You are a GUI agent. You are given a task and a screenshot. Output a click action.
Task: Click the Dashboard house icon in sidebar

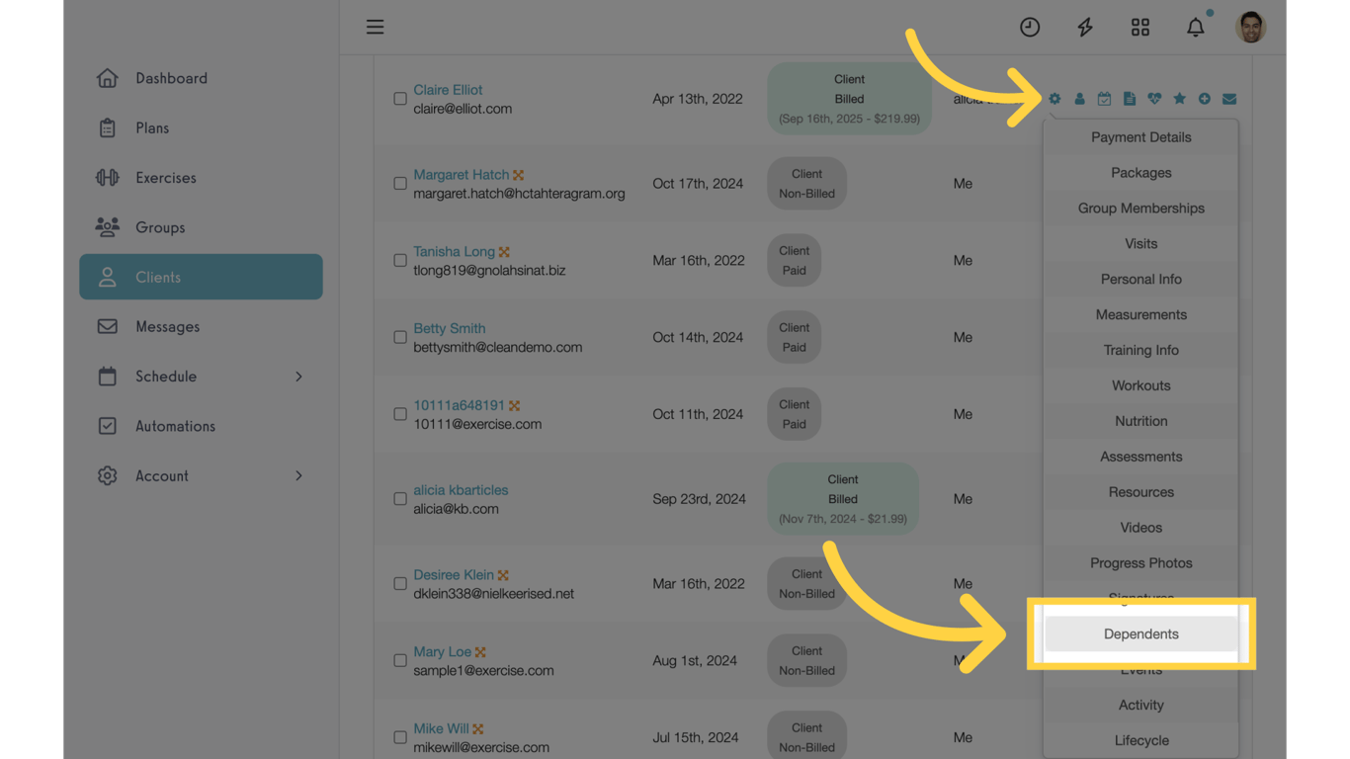[107, 78]
